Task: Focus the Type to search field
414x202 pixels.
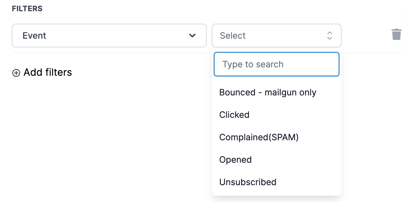Action: pyautogui.click(x=276, y=64)
